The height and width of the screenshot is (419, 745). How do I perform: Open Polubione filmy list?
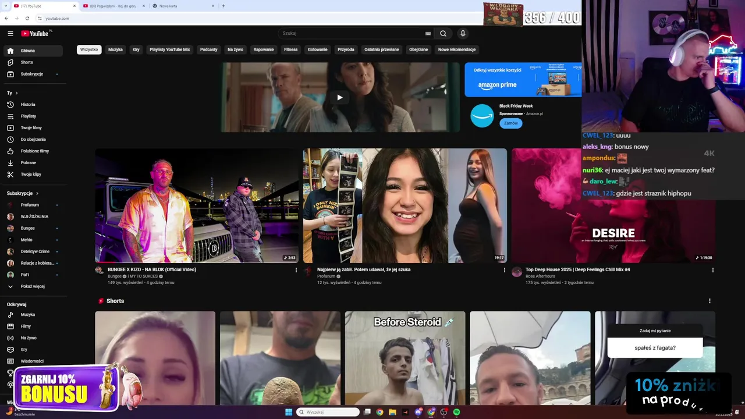(34, 151)
